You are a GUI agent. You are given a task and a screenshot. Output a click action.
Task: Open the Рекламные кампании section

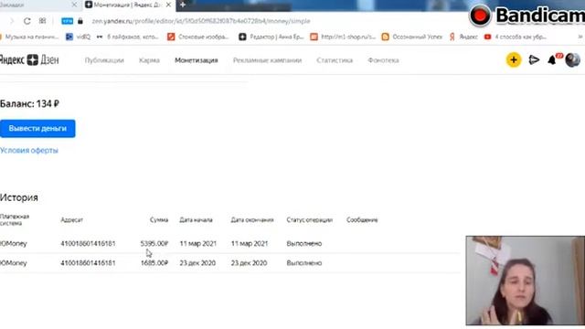click(x=267, y=60)
